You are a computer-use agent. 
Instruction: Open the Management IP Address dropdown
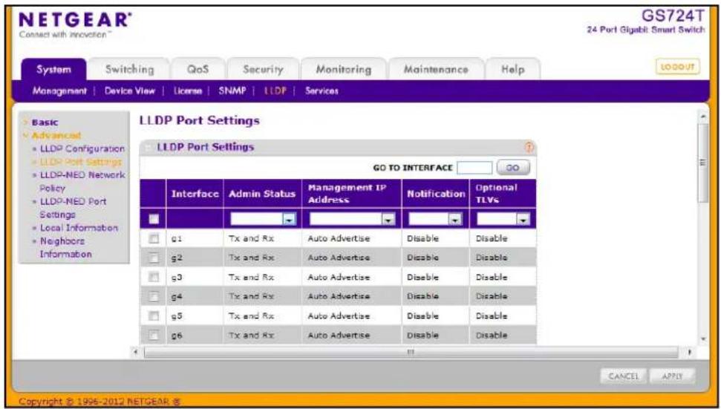[352, 220]
